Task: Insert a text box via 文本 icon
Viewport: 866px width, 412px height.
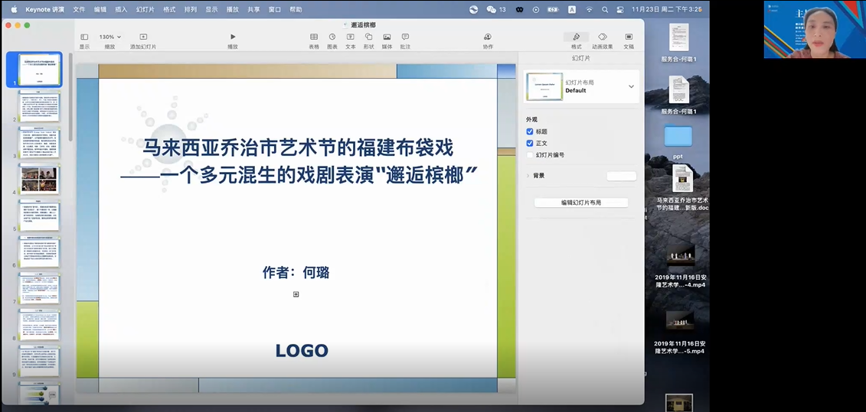Action: click(x=351, y=37)
